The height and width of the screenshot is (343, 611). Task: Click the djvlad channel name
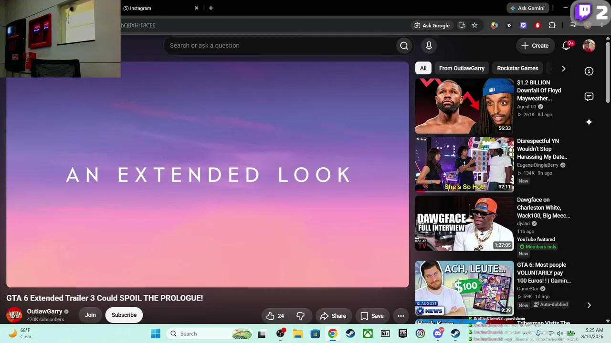523,223
